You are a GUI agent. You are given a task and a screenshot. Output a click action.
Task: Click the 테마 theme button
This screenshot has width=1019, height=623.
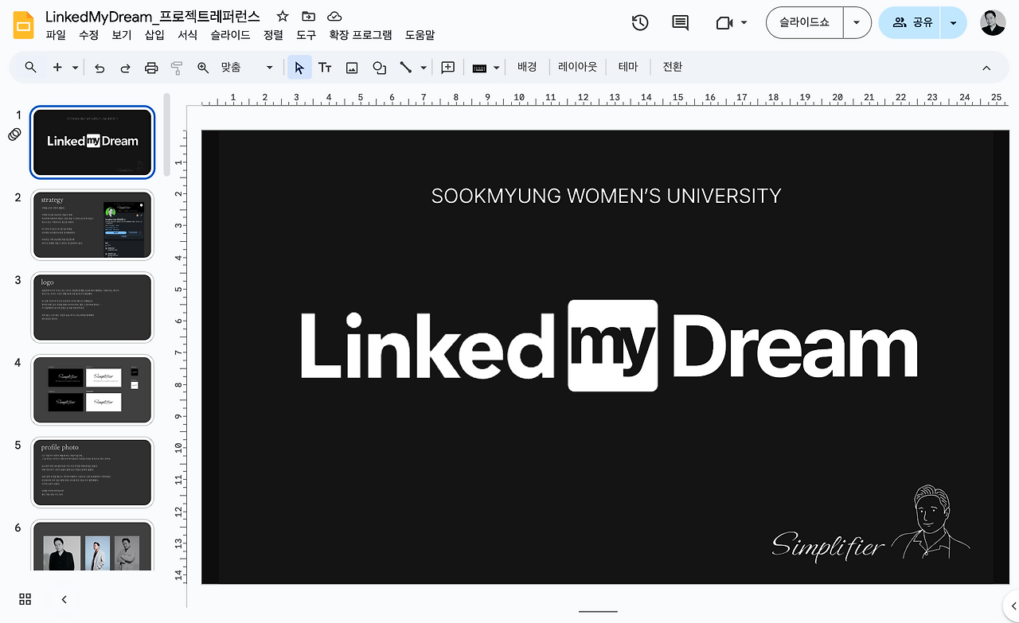628,68
